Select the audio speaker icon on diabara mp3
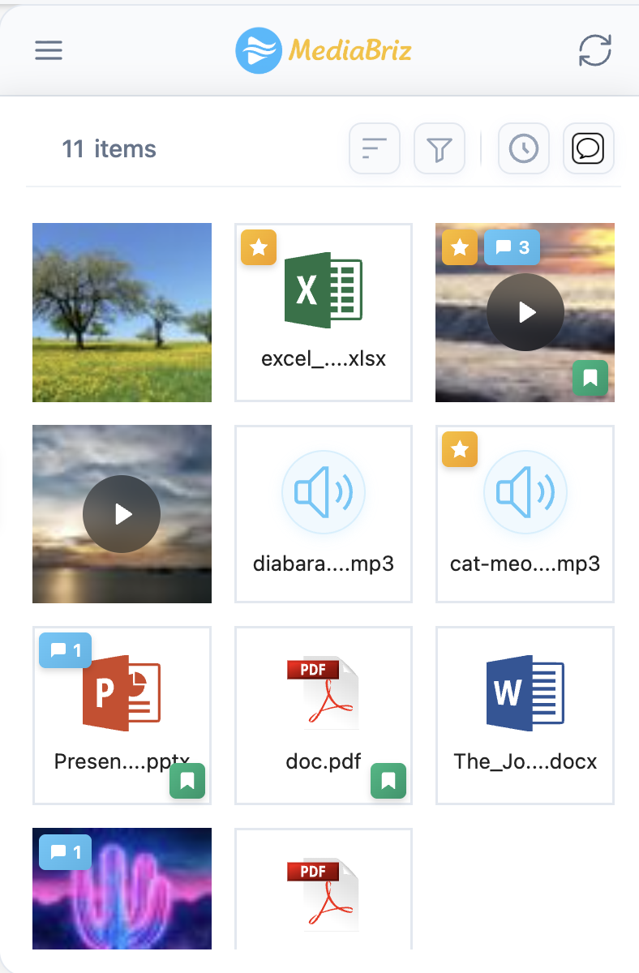This screenshot has width=639, height=973. [x=323, y=492]
